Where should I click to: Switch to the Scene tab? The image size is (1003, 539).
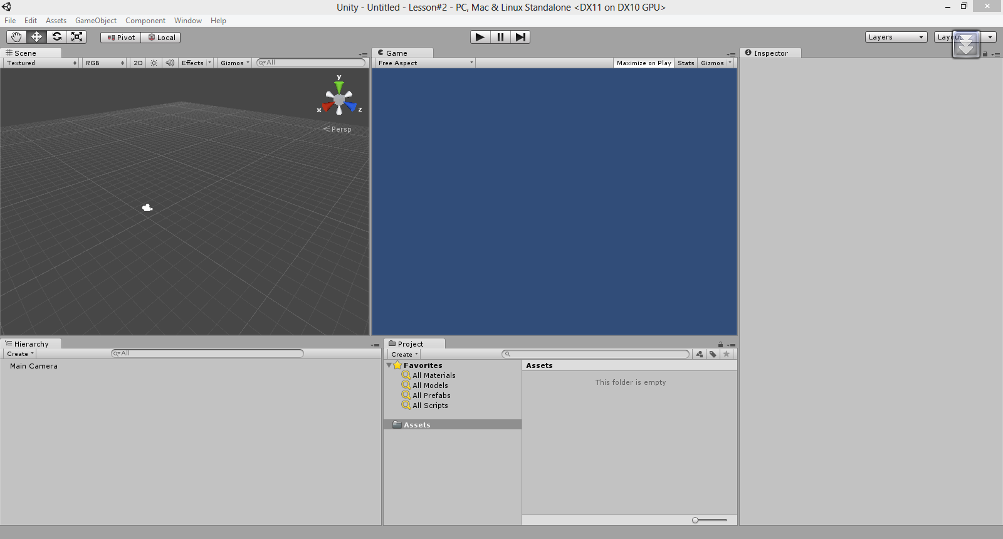(x=31, y=53)
